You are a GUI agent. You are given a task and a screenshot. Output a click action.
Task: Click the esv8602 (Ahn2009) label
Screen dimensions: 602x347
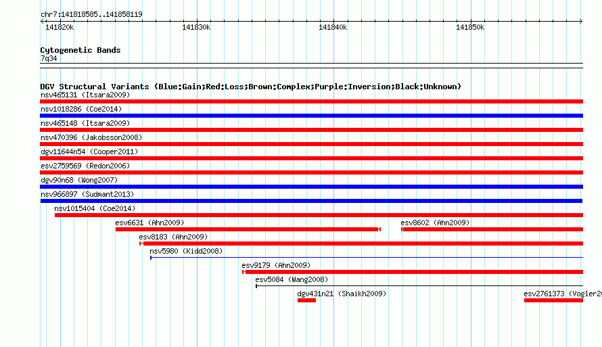click(x=435, y=223)
